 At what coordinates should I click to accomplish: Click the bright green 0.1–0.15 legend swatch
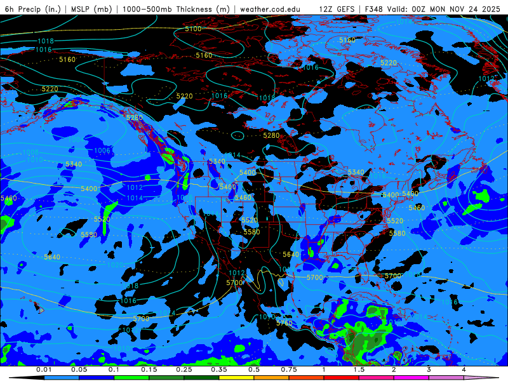point(131,378)
